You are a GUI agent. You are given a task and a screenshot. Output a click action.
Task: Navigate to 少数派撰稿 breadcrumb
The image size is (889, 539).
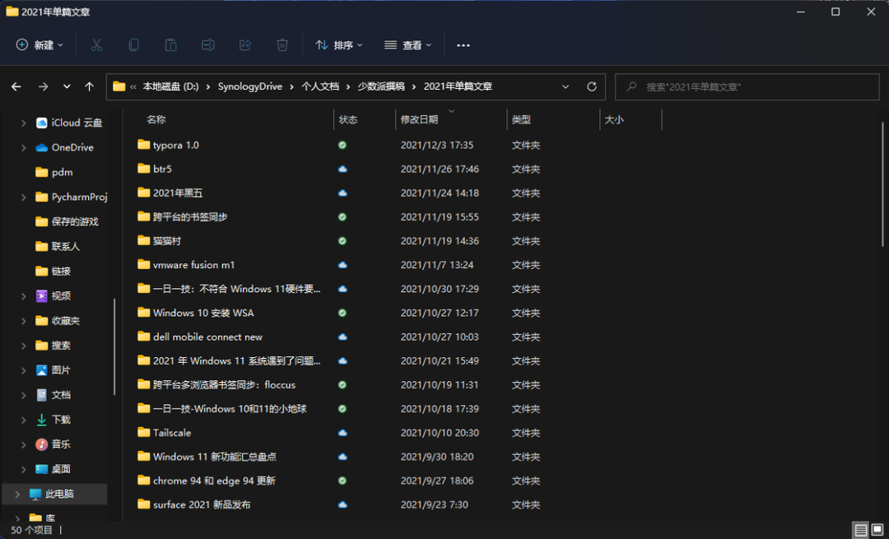(381, 86)
